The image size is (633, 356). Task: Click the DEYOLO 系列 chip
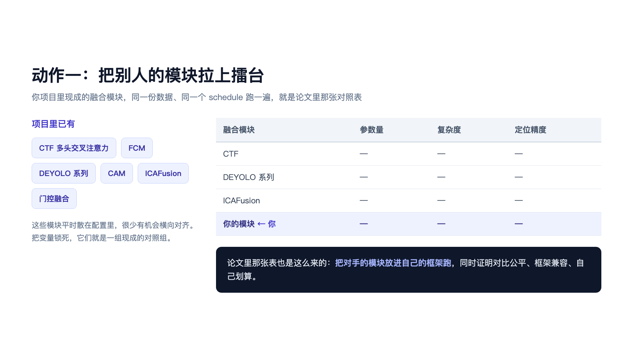click(x=64, y=173)
